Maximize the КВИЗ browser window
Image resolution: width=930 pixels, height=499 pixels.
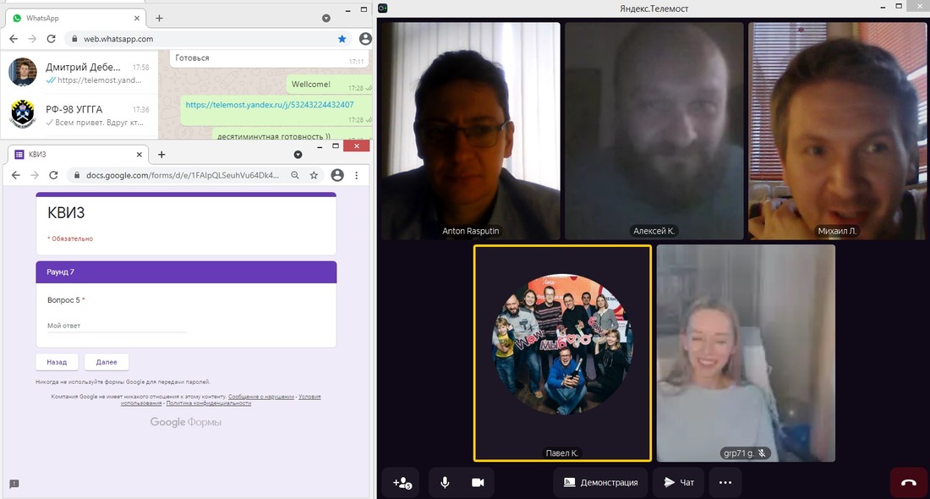(x=336, y=146)
